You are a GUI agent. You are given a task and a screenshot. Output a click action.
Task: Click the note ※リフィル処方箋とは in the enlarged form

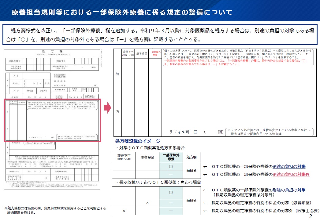270,132
